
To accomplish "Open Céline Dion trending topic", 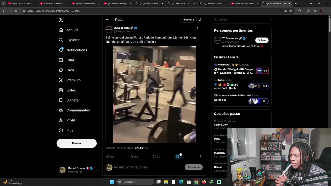I will point(221,125).
